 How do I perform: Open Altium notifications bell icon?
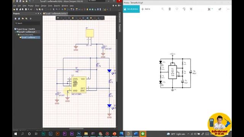click(116, 6)
